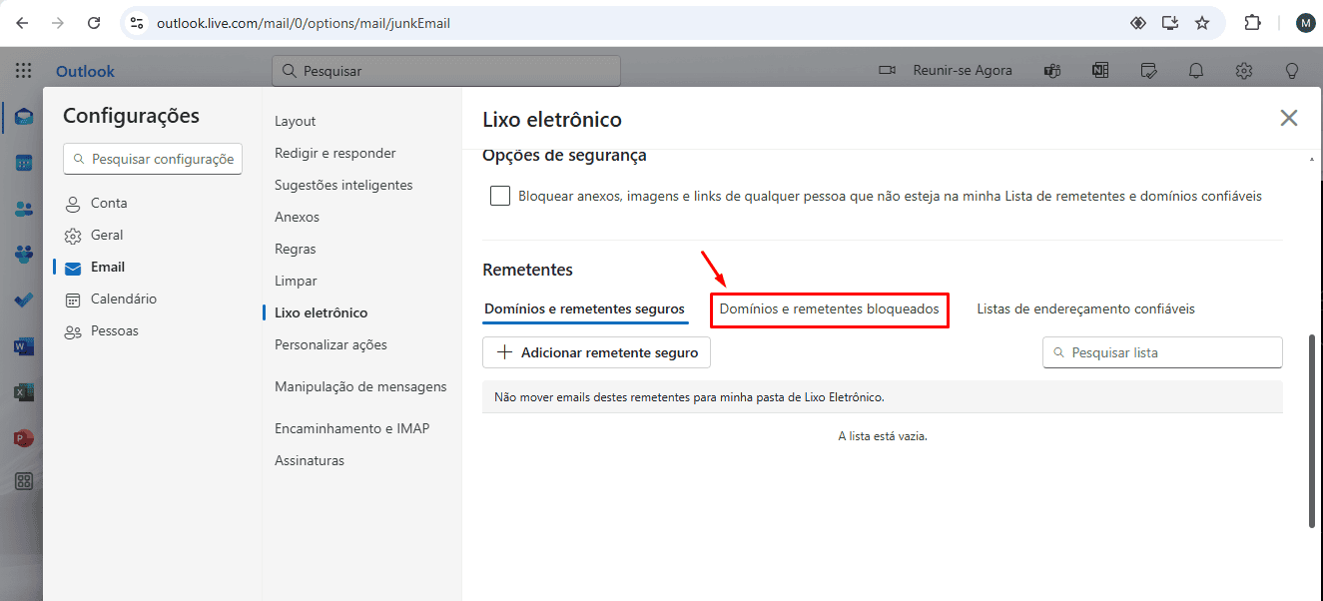
Task: Open the settings gear in Outlook header
Action: click(1243, 71)
